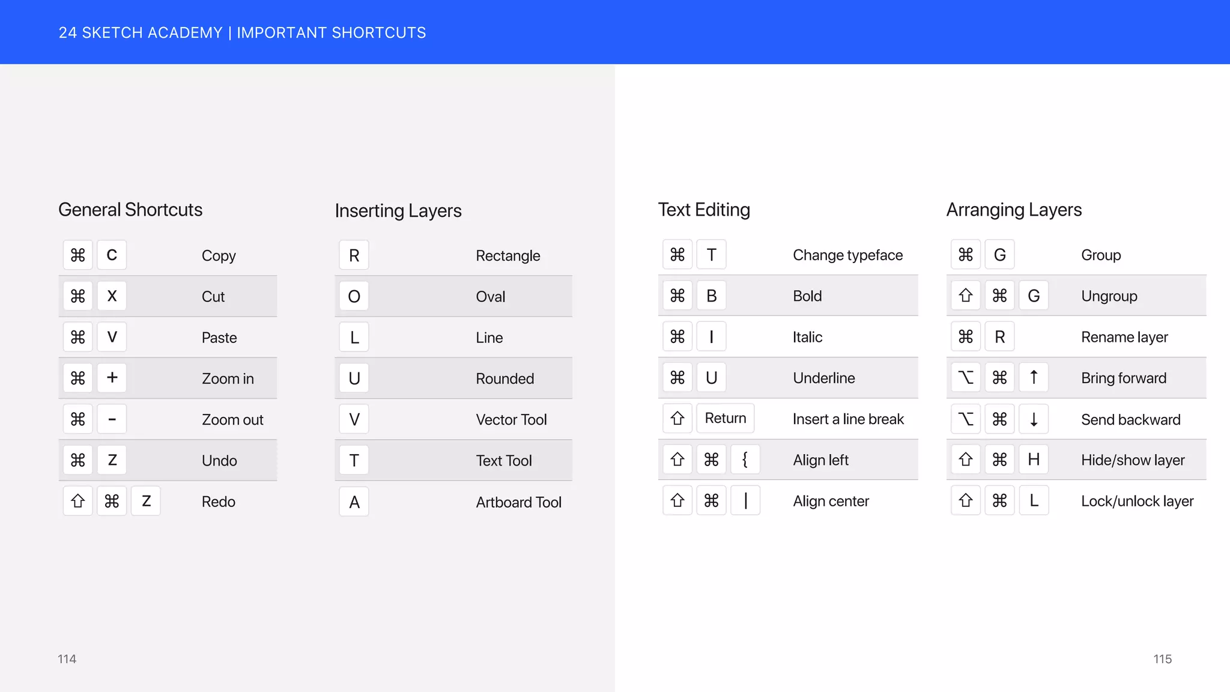Click the A key for Artboard Tool

(354, 502)
